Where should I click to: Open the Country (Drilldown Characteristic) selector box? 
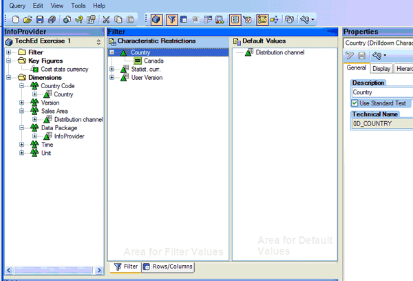378,43
